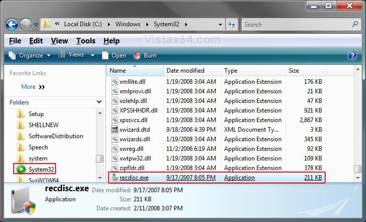This screenshot has width=366, height=222.
Task: Open the File menu
Action: pos(15,41)
